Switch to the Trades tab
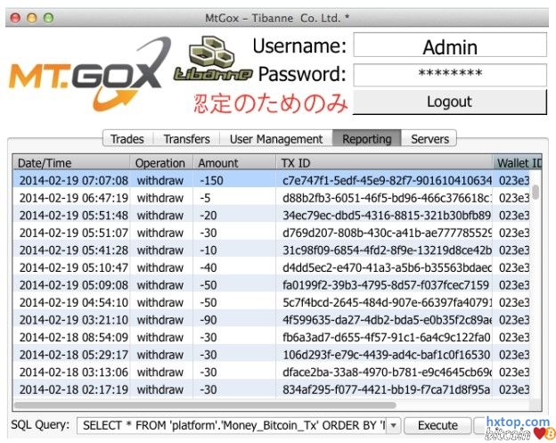The height and width of the screenshot is (443, 556). 127,139
